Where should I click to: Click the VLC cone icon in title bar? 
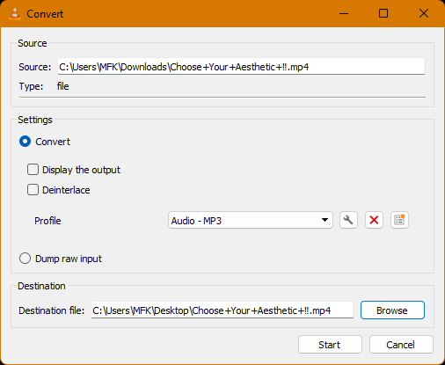tap(15, 13)
